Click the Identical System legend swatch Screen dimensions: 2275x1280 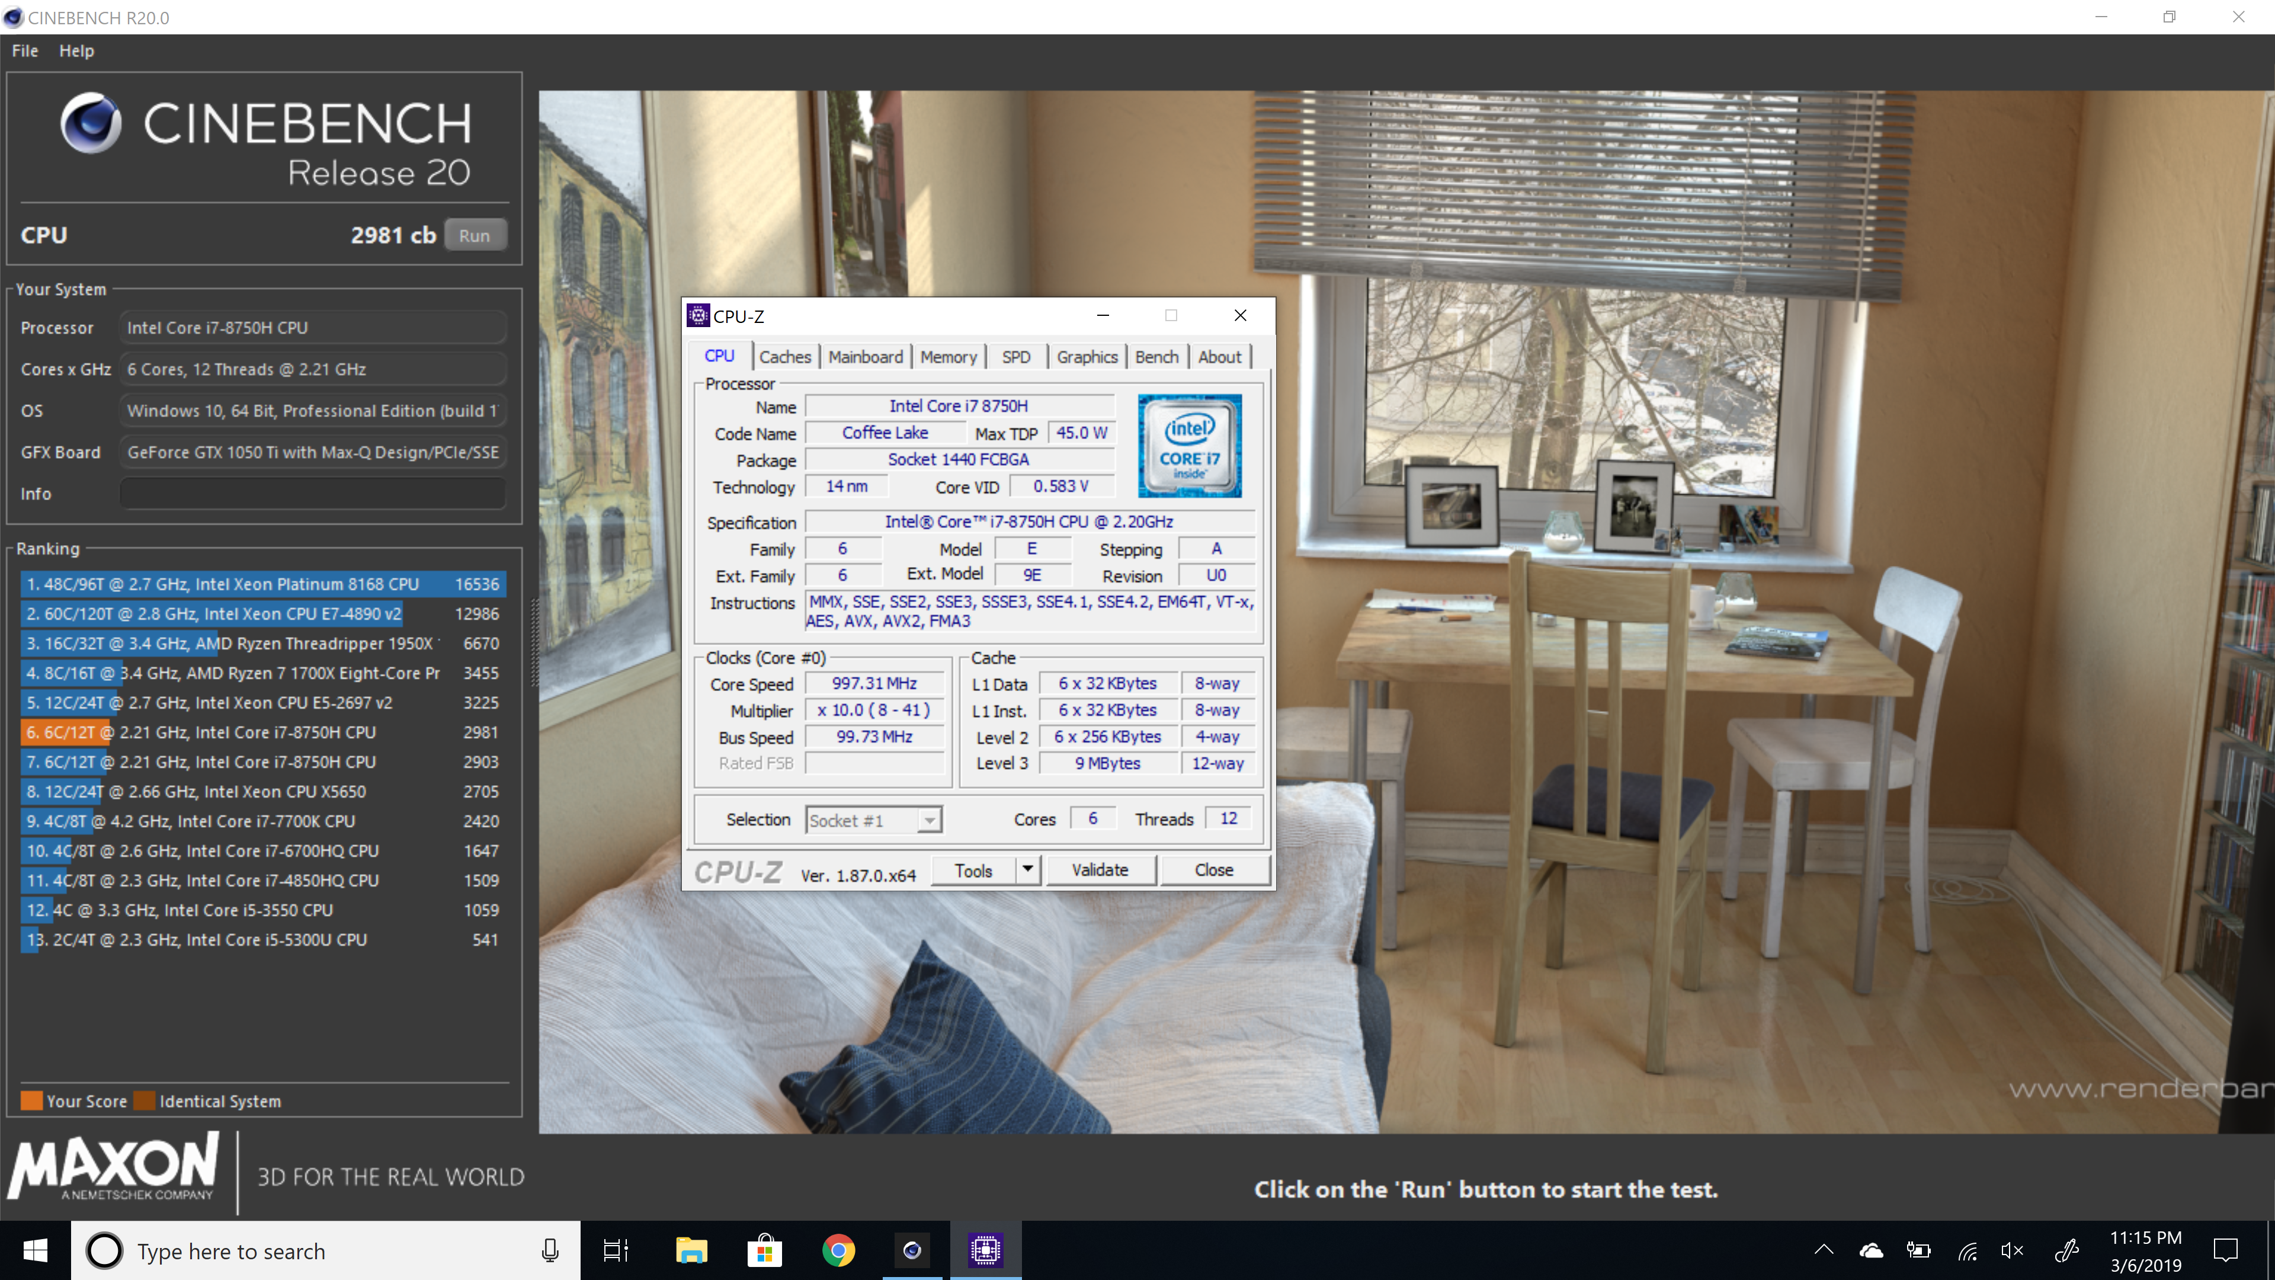click(145, 1102)
